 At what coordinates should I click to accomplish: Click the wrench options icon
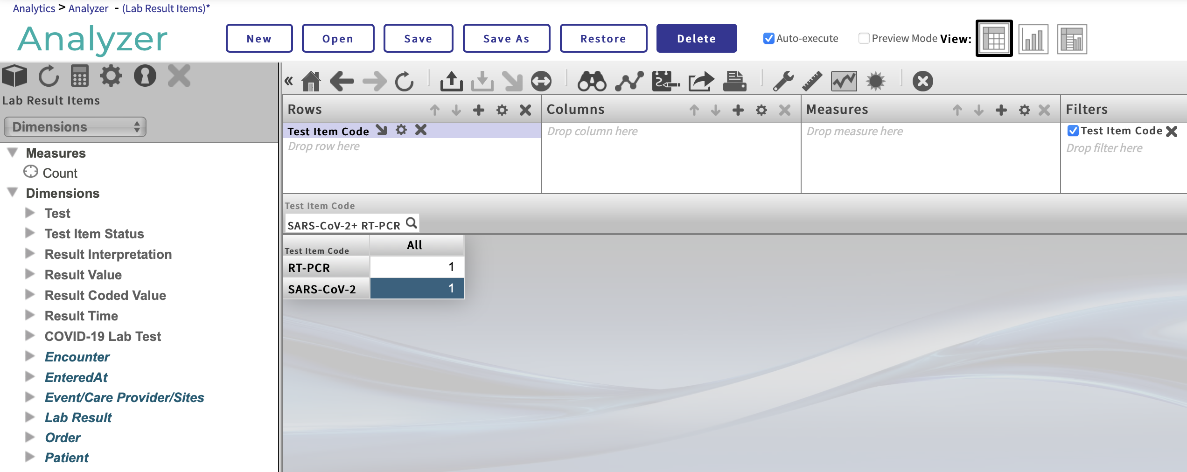(783, 81)
